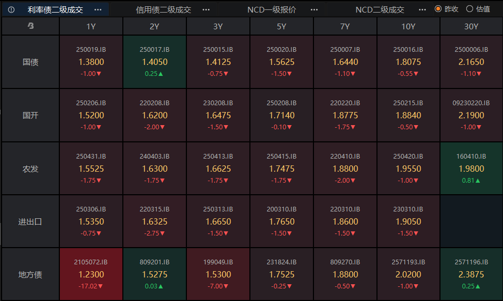Open the more options dots after 信用债二级成交
503x301 pixels.
point(206,9)
